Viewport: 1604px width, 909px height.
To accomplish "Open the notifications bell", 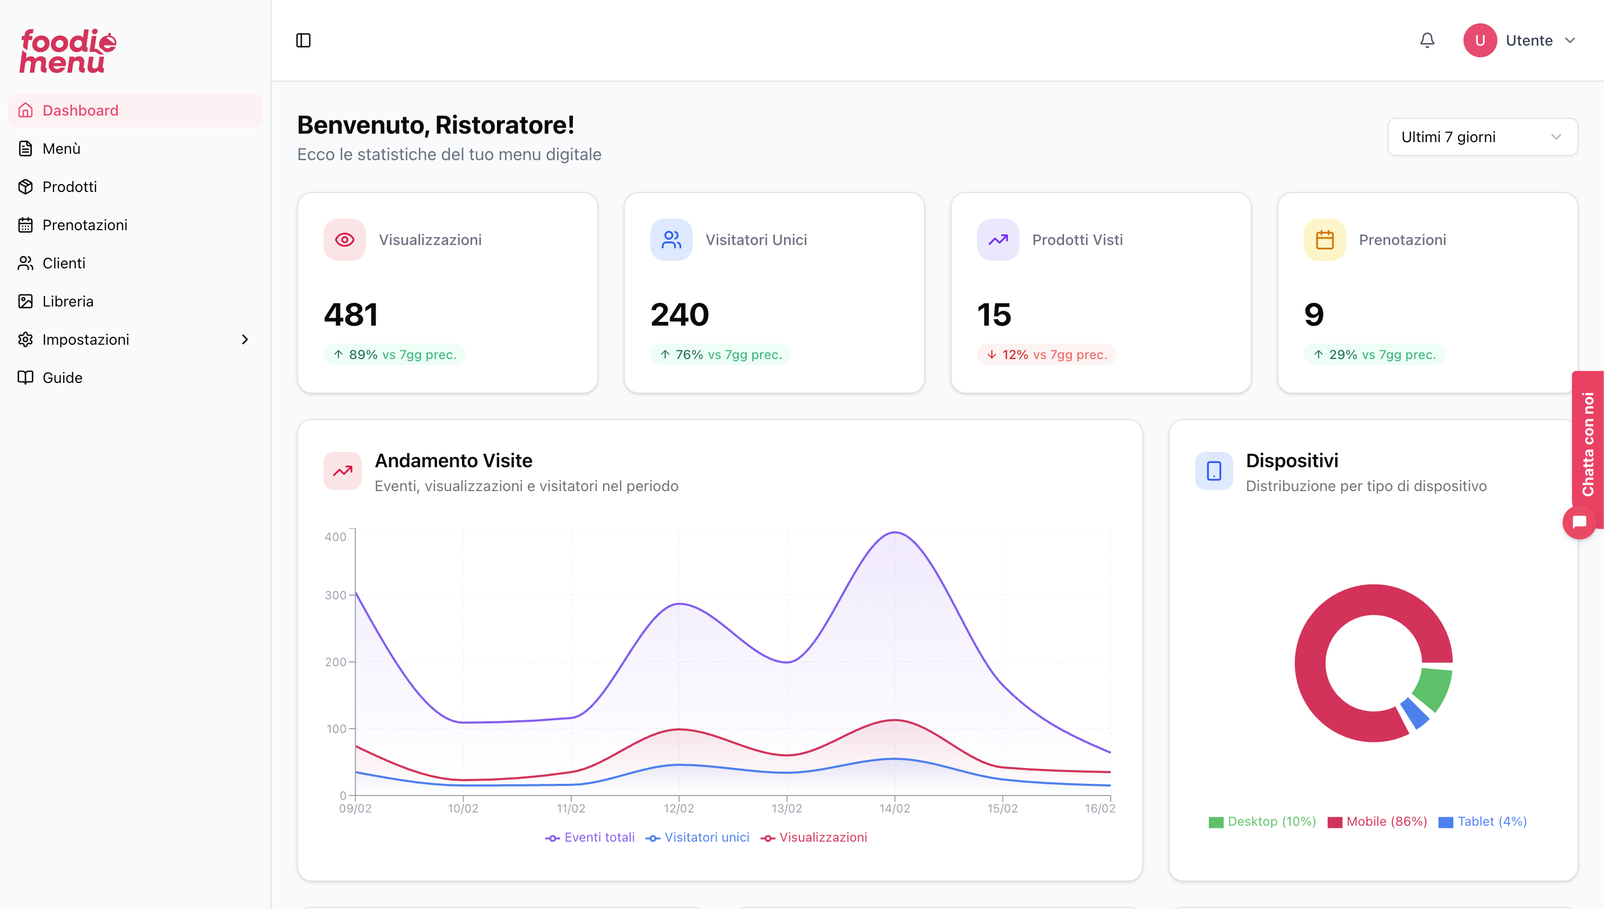I will point(1427,41).
